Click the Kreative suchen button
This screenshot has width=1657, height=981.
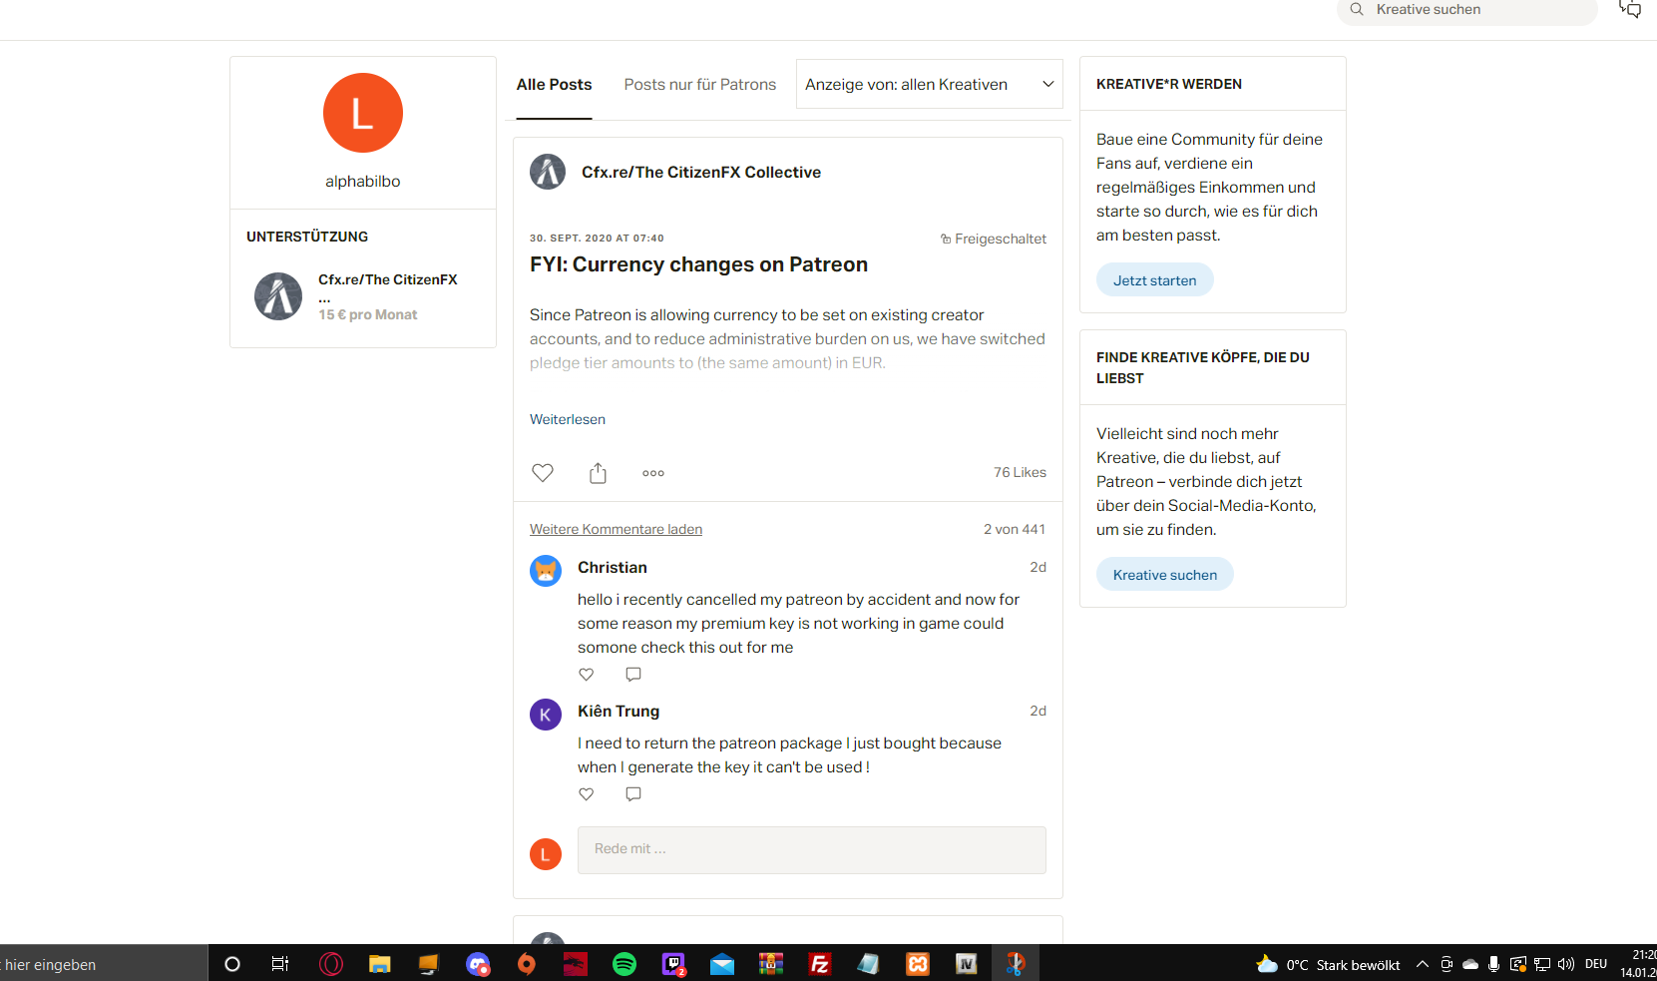click(1165, 575)
